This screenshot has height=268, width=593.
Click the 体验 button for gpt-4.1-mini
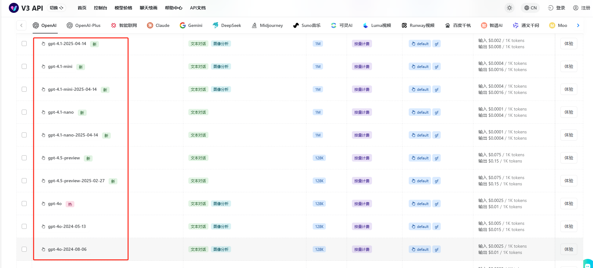pyautogui.click(x=569, y=66)
